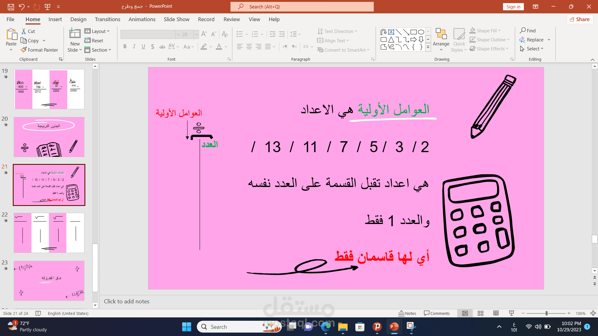The width and height of the screenshot is (598, 336).
Task: Click the Paste clipboard icon
Action: [x=12, y=34]
